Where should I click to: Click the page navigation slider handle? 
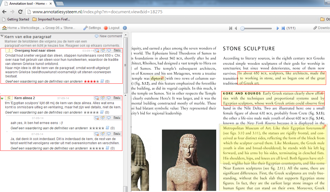pyautogui.click(x=243, y=28)
